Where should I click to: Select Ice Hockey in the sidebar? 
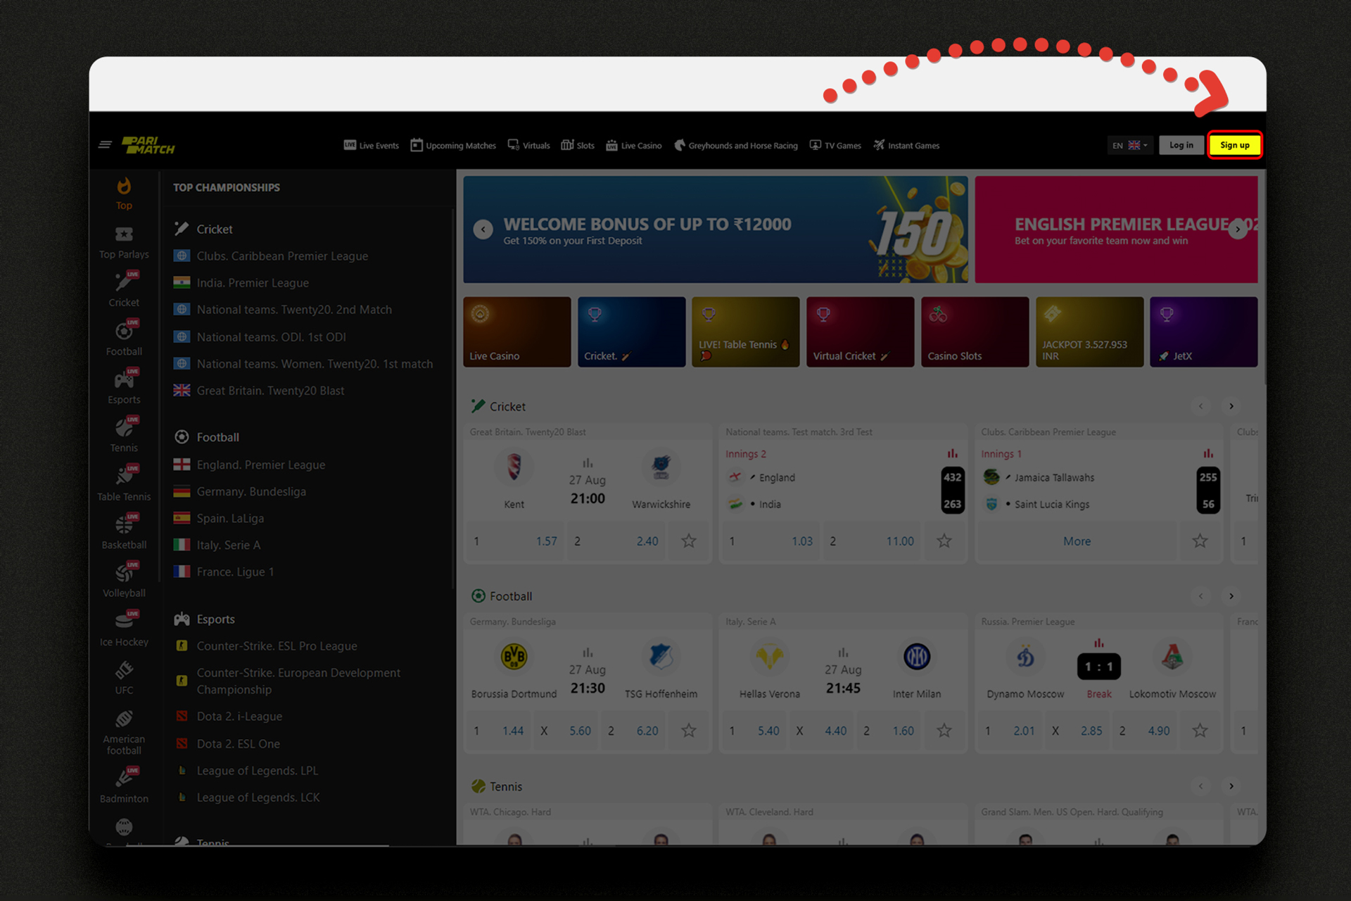124,630
